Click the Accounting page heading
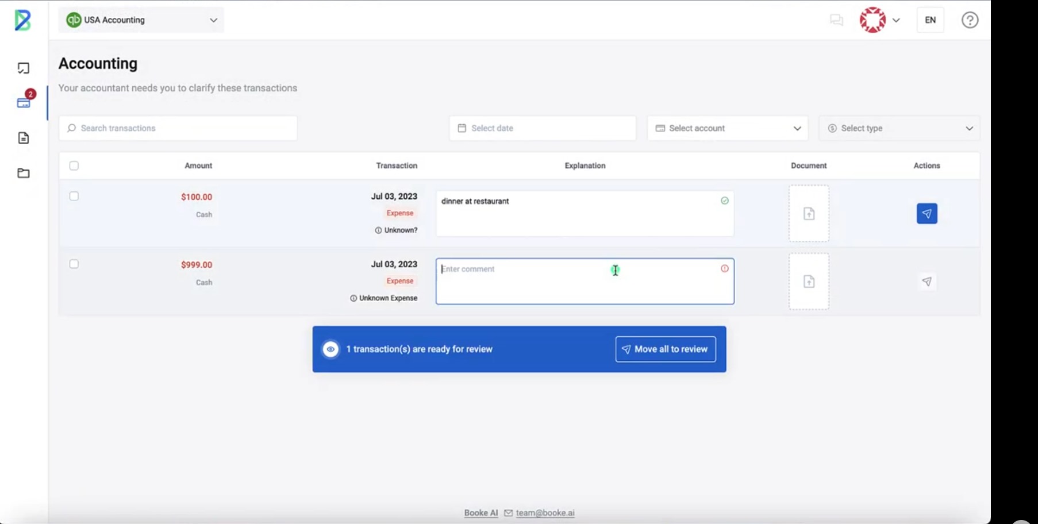The width and height of the screenshot is (1038, 524). tap(98, 63)
